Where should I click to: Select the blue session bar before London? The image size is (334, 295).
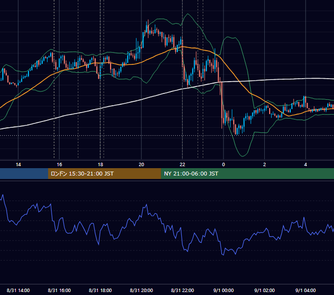pyautogui.click(x=24, y=174)
